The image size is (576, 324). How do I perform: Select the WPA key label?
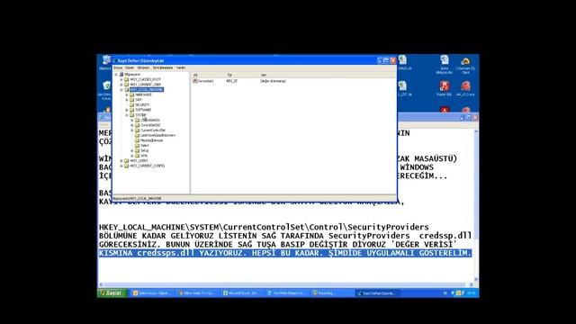pyautogui.click(x=144, y=156)
